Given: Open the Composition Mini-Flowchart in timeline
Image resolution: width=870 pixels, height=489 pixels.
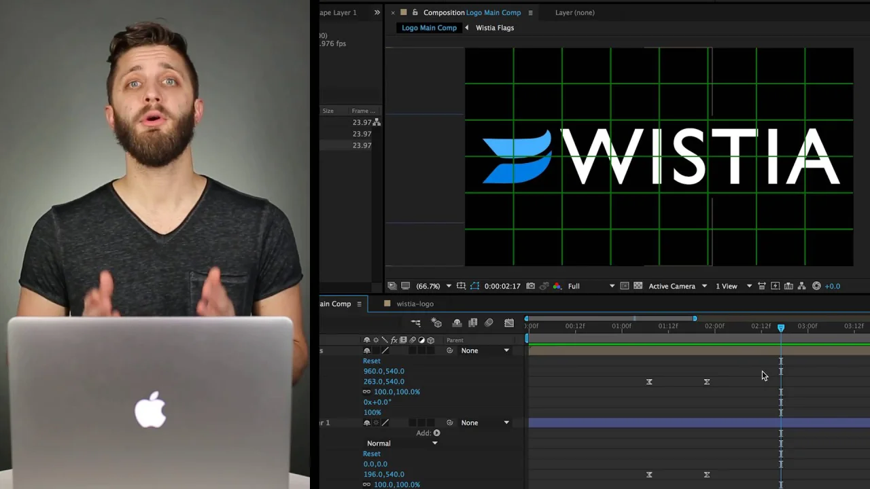Looking at the screenshot, I should [x=415, y=323].
